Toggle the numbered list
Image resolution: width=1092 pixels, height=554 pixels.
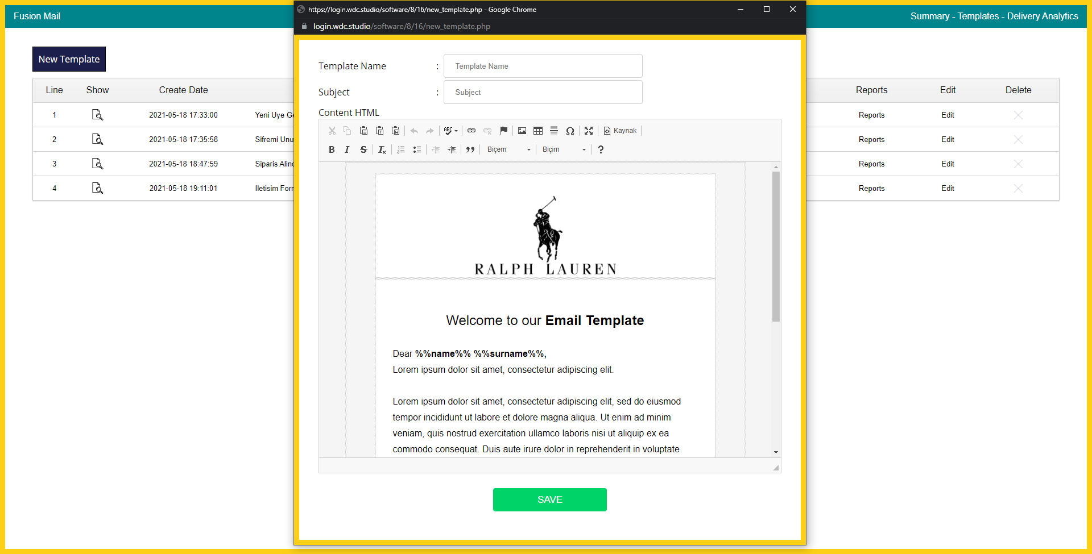click(401, 149)
